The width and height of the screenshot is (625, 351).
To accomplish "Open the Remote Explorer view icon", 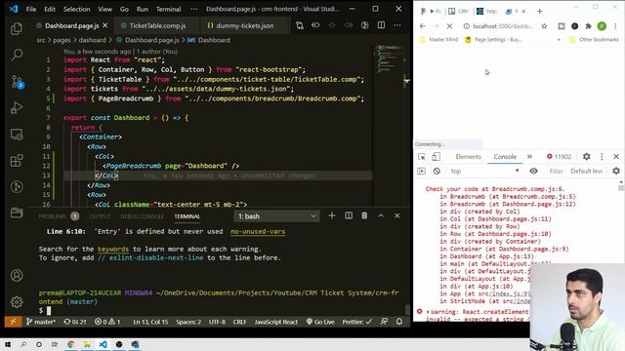I will pos(17,135).
